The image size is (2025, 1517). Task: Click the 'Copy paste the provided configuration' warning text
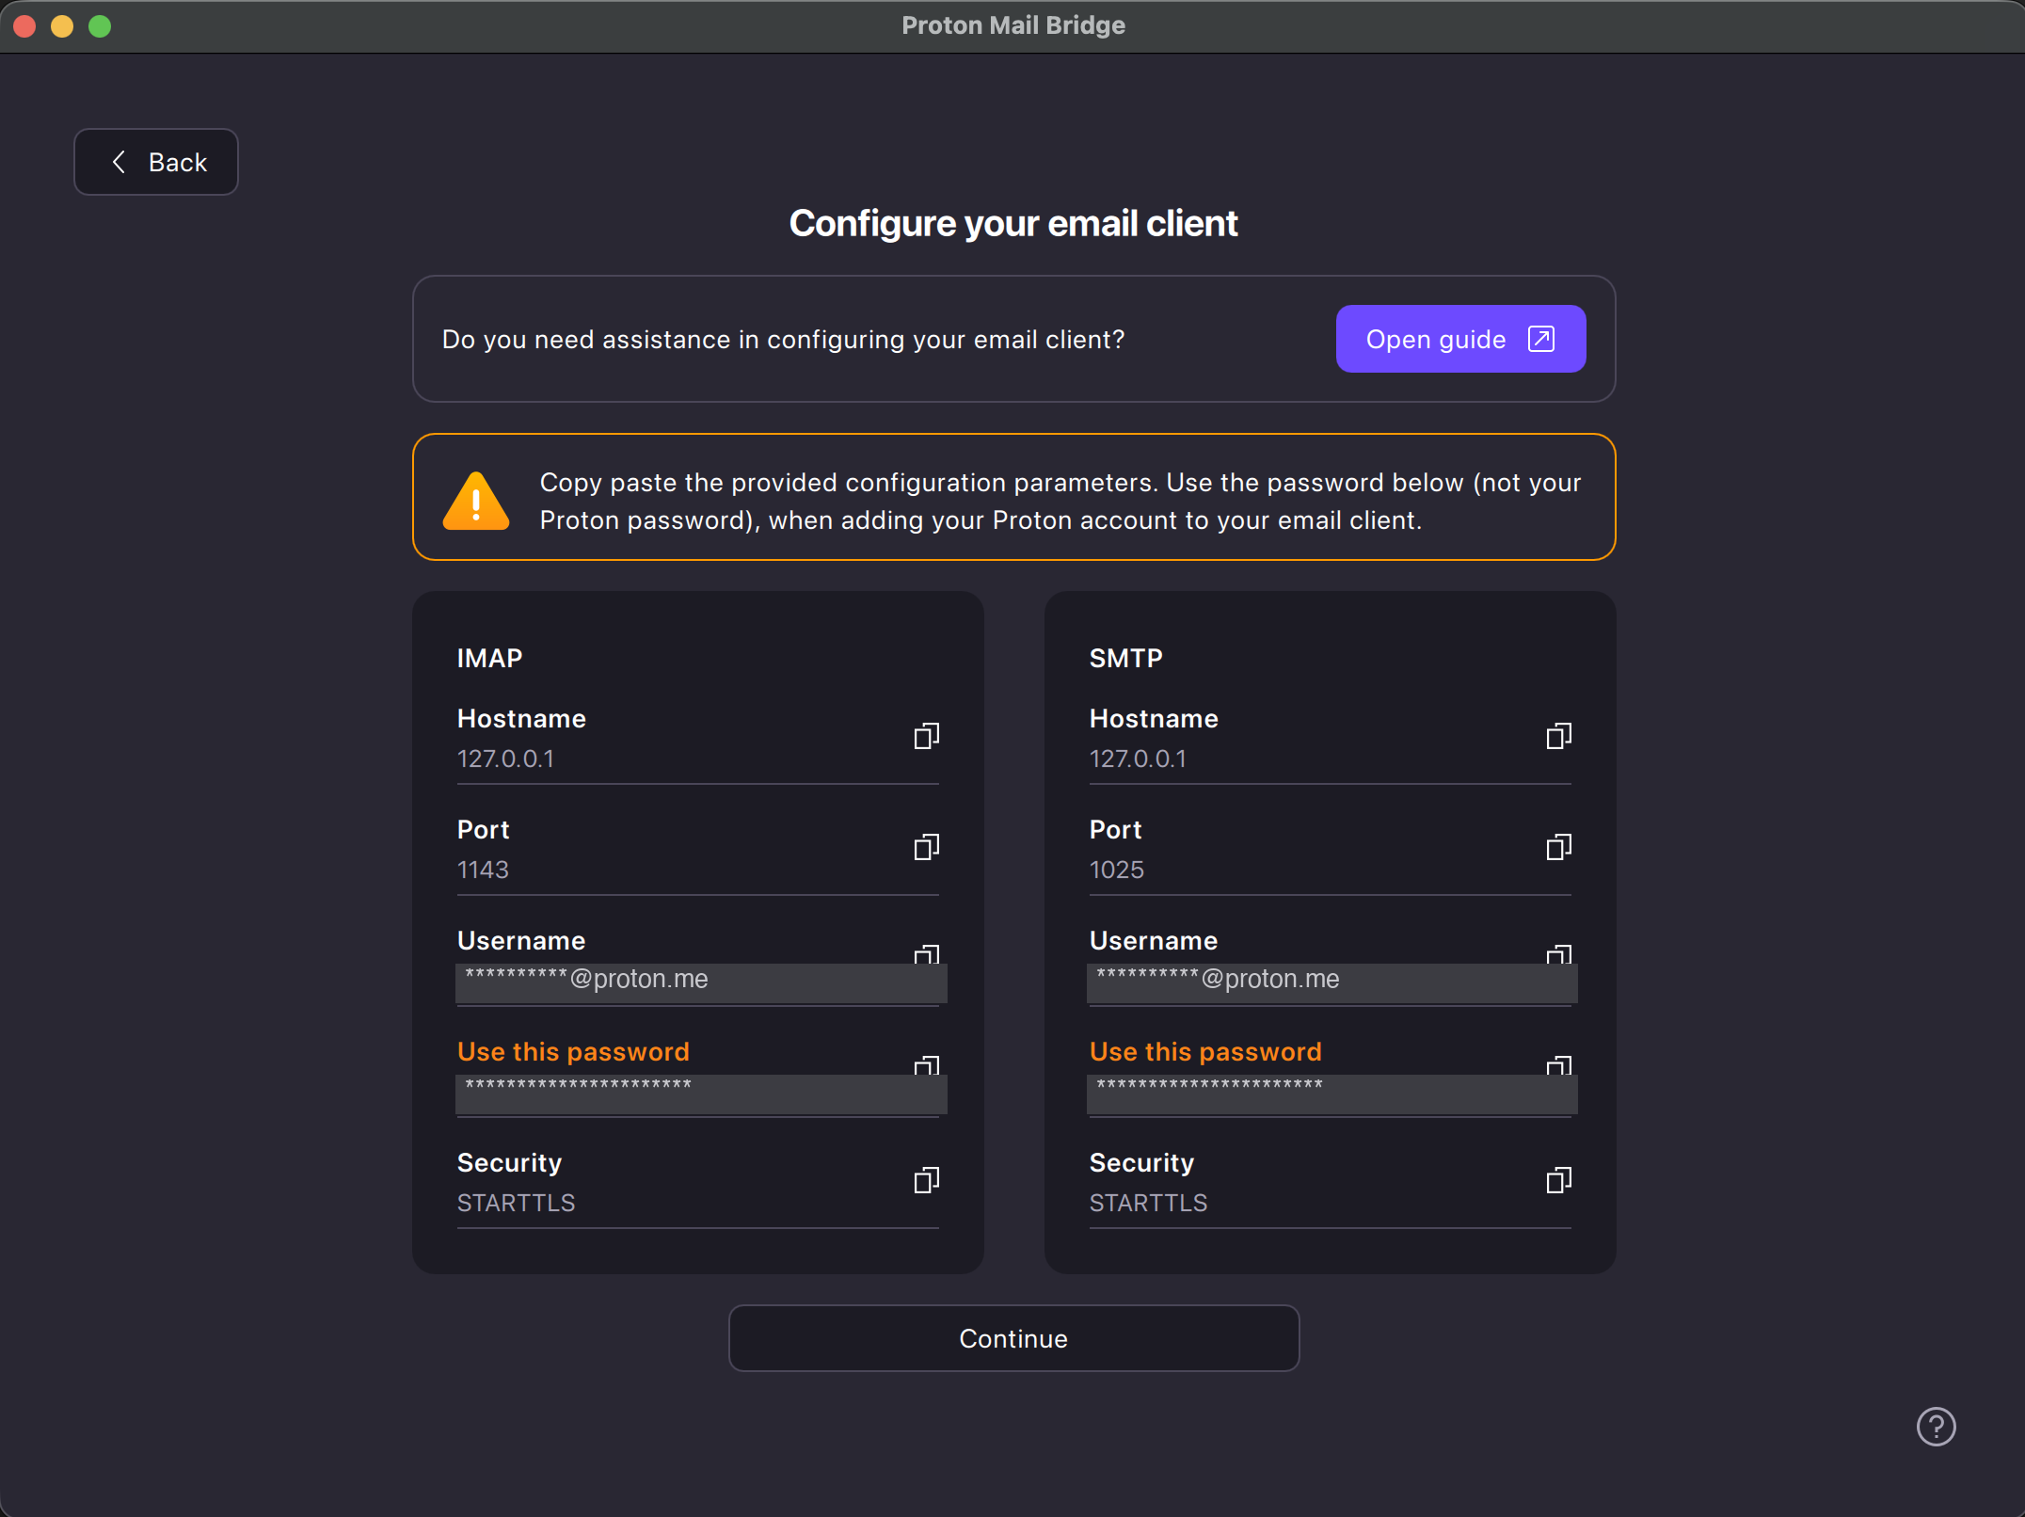1060,501
